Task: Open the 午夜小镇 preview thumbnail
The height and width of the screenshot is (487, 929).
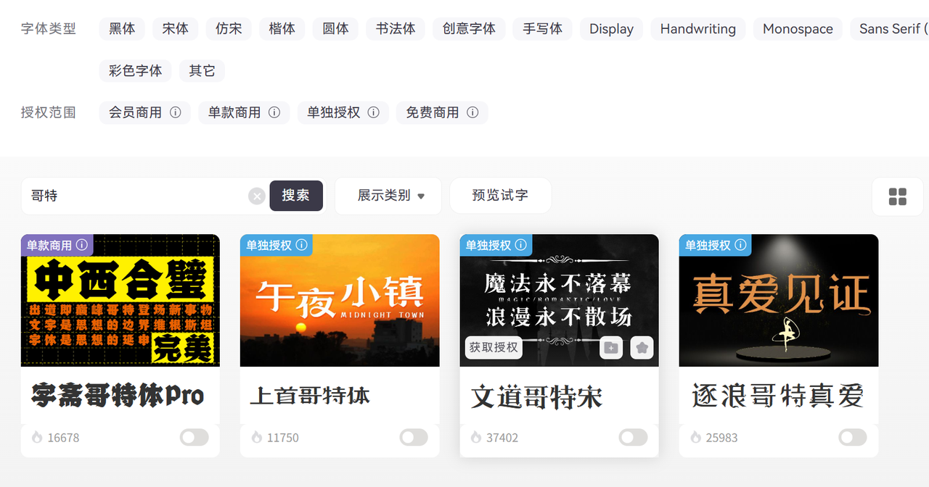Action: point(340,301)
